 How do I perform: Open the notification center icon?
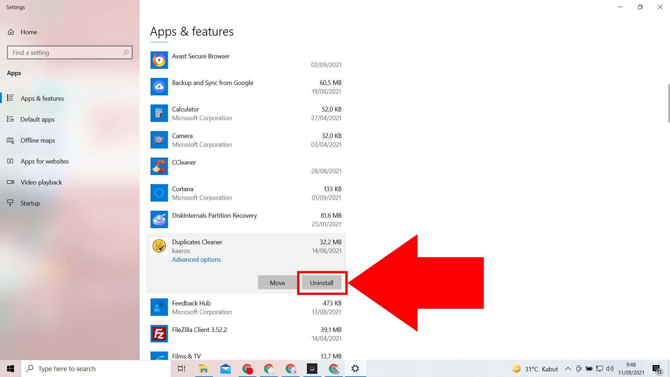click(657, 369)
